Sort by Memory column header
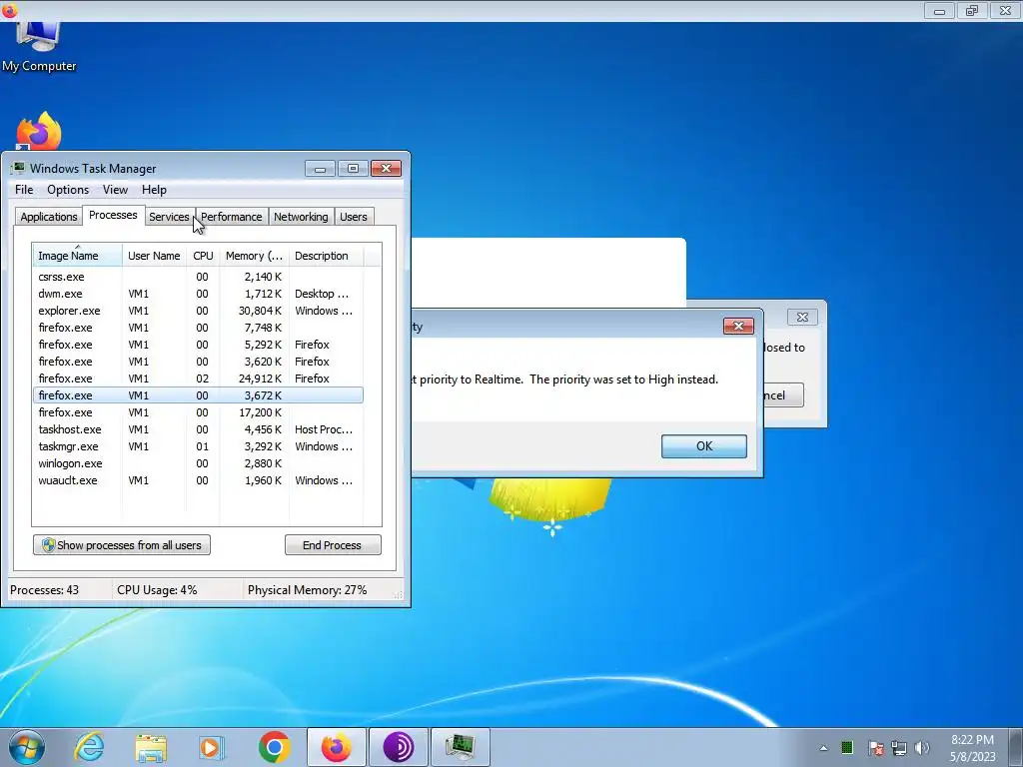The image size is (1023, 767). 254,256
